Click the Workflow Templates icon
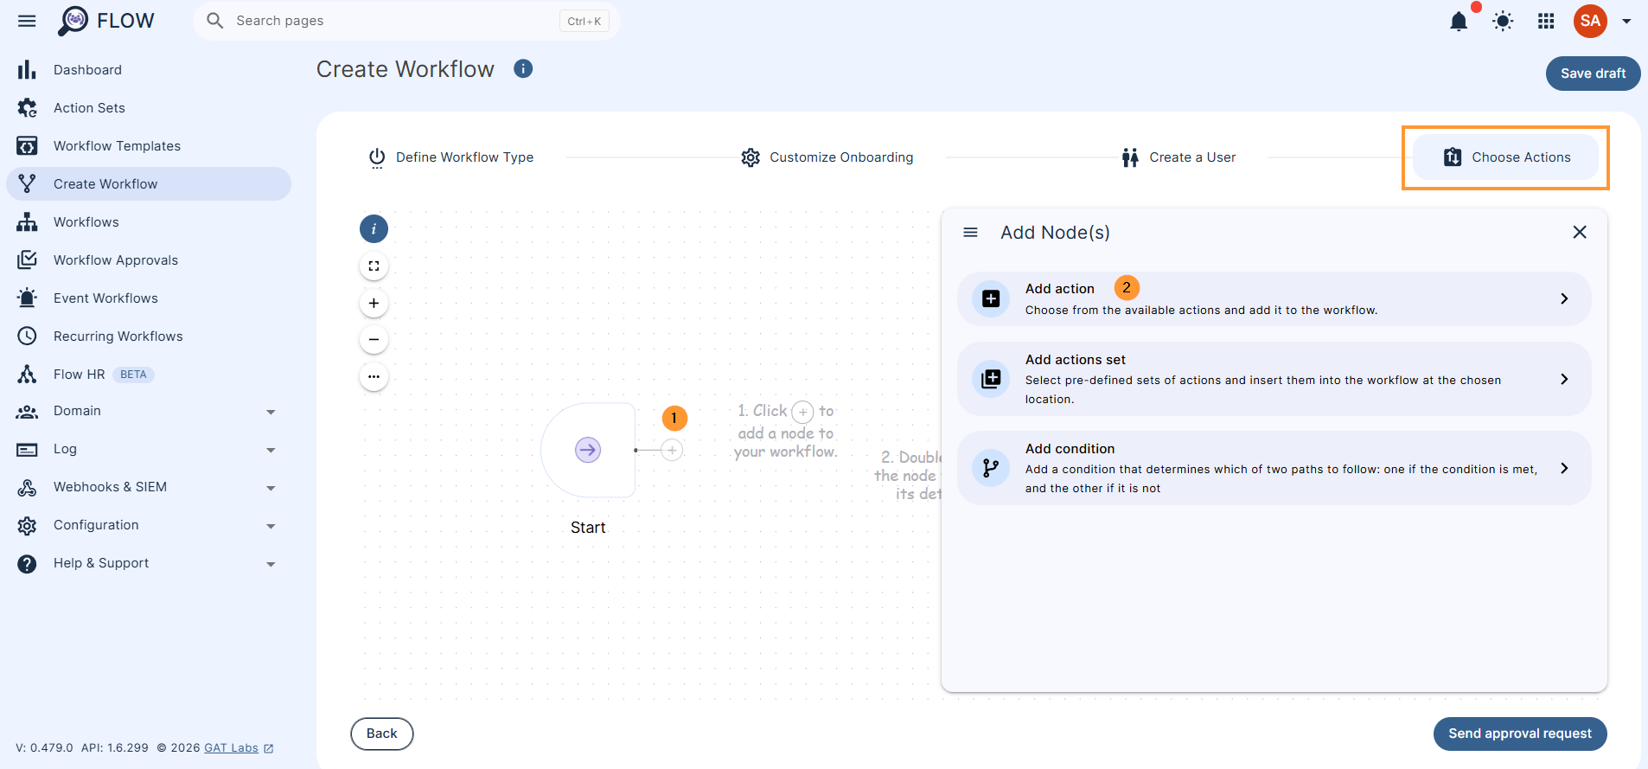 [27, 146]
